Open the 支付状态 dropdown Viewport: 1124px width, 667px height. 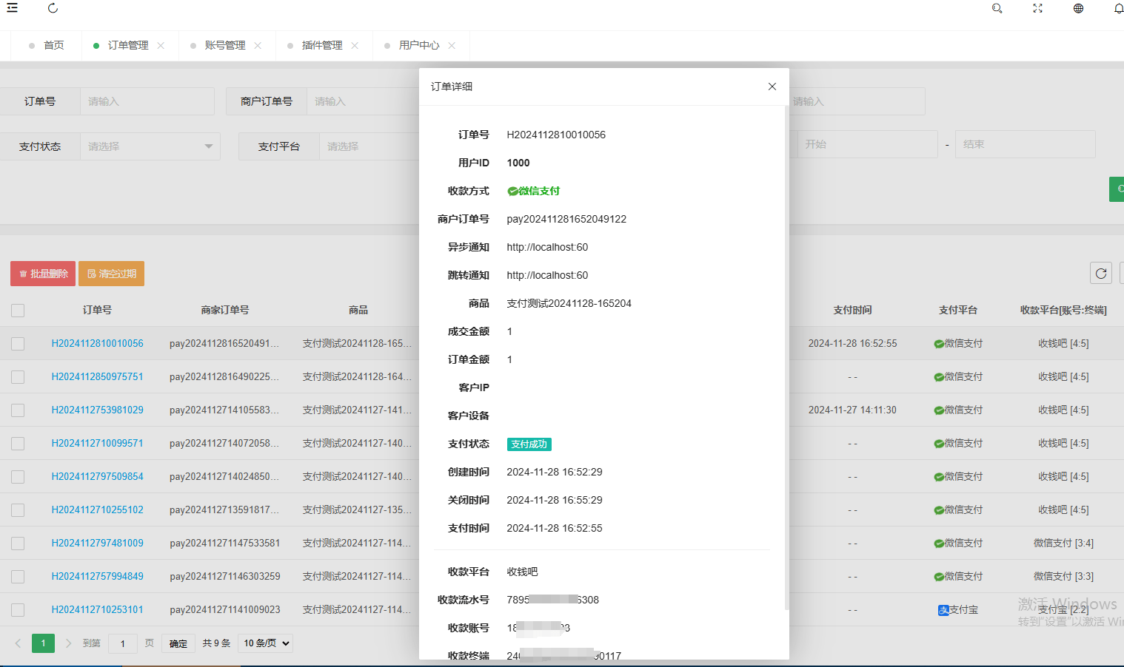tap(150, 146)
